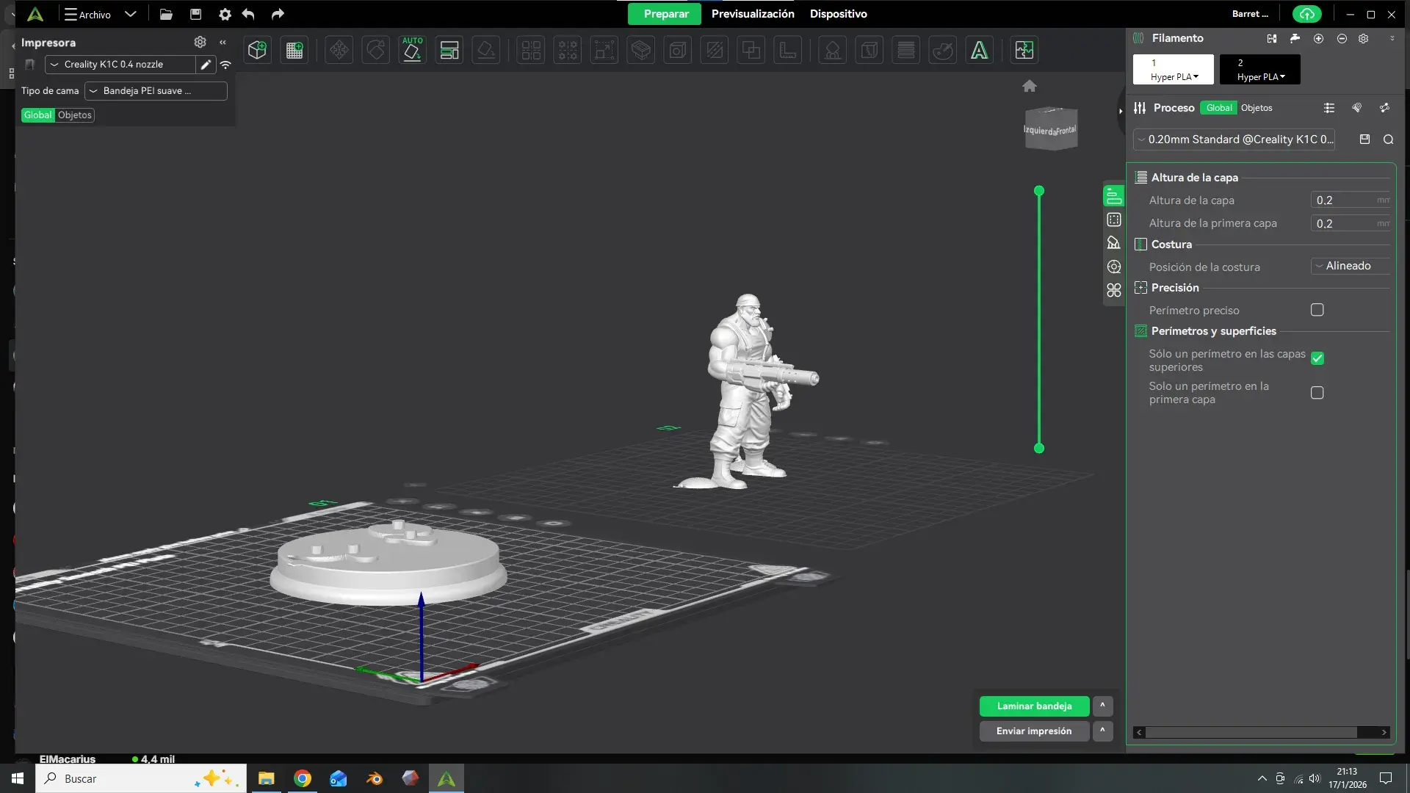Click the Enviar impresión button
This screenshot has width=1410, height=793.
tap(1034, 731)
